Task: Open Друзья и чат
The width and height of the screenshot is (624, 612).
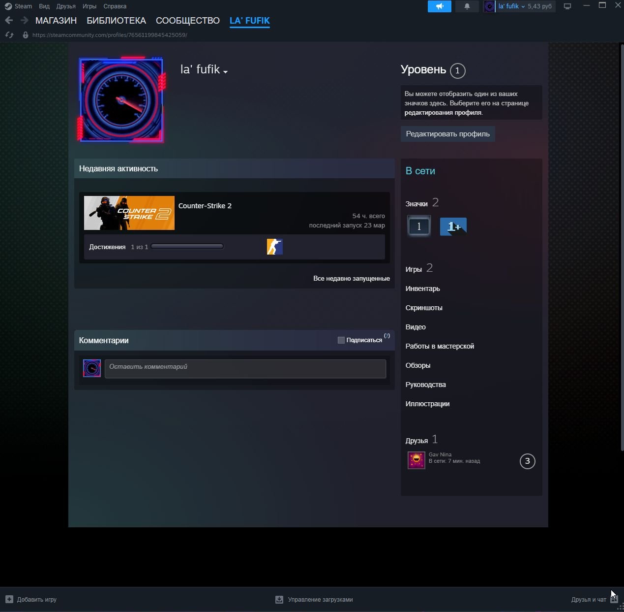Action: [589, 599]
